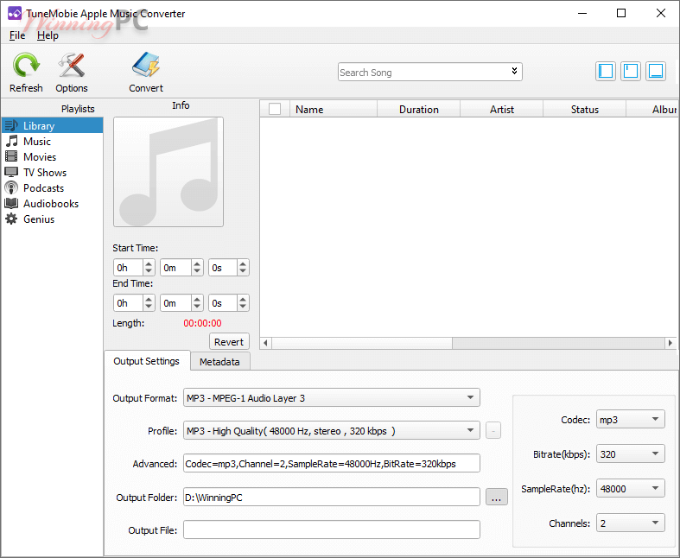This screenshot has width=680, height=558.
Task: Click the End Time hours spinner
Action: 134,303
